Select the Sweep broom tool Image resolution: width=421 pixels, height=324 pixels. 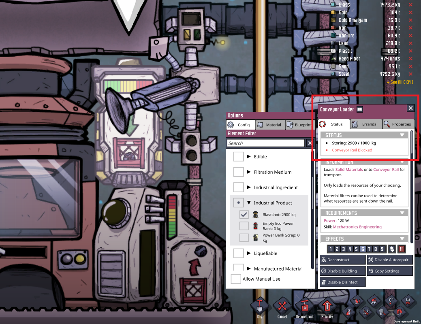(x=374, y=301)
